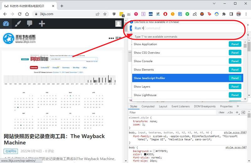This screenshot has height=163, width=251.
Task: Expand more Styles pane tabs chevron
Action: 238,106
